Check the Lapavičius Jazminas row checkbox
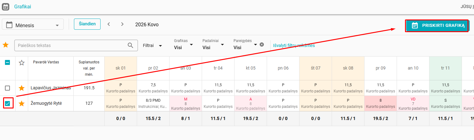Screen dimensions: 474x140 [x=7, y=88]
